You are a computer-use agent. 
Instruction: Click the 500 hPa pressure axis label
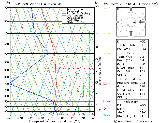pyautogui.click(x=7, y=53)
